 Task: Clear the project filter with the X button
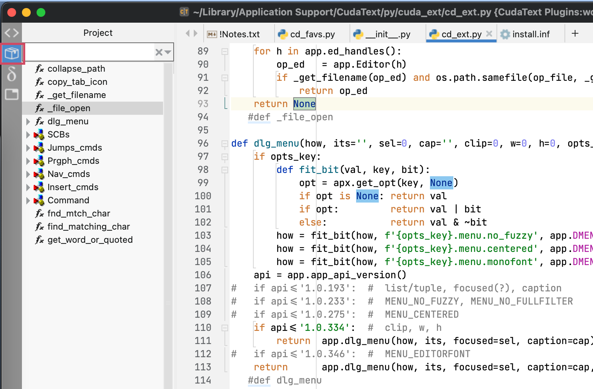(159, 52)
